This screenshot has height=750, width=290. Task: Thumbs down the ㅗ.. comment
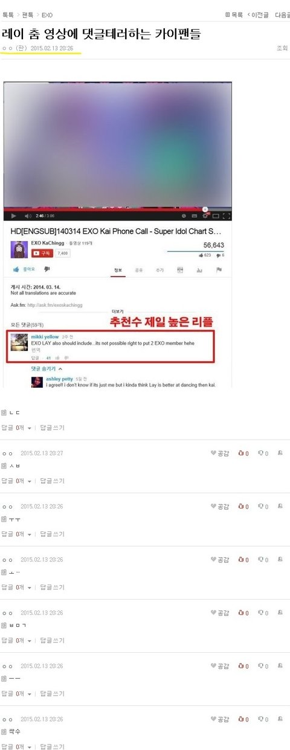263,560
